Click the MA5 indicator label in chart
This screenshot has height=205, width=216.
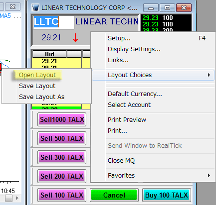5,16
